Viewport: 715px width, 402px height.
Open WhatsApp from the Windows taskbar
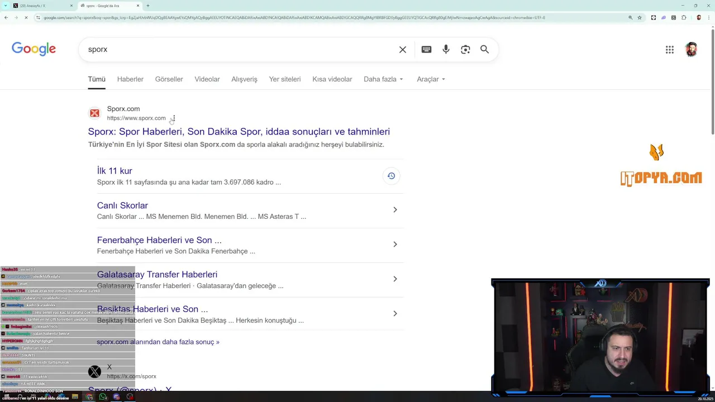click(103, 397)
